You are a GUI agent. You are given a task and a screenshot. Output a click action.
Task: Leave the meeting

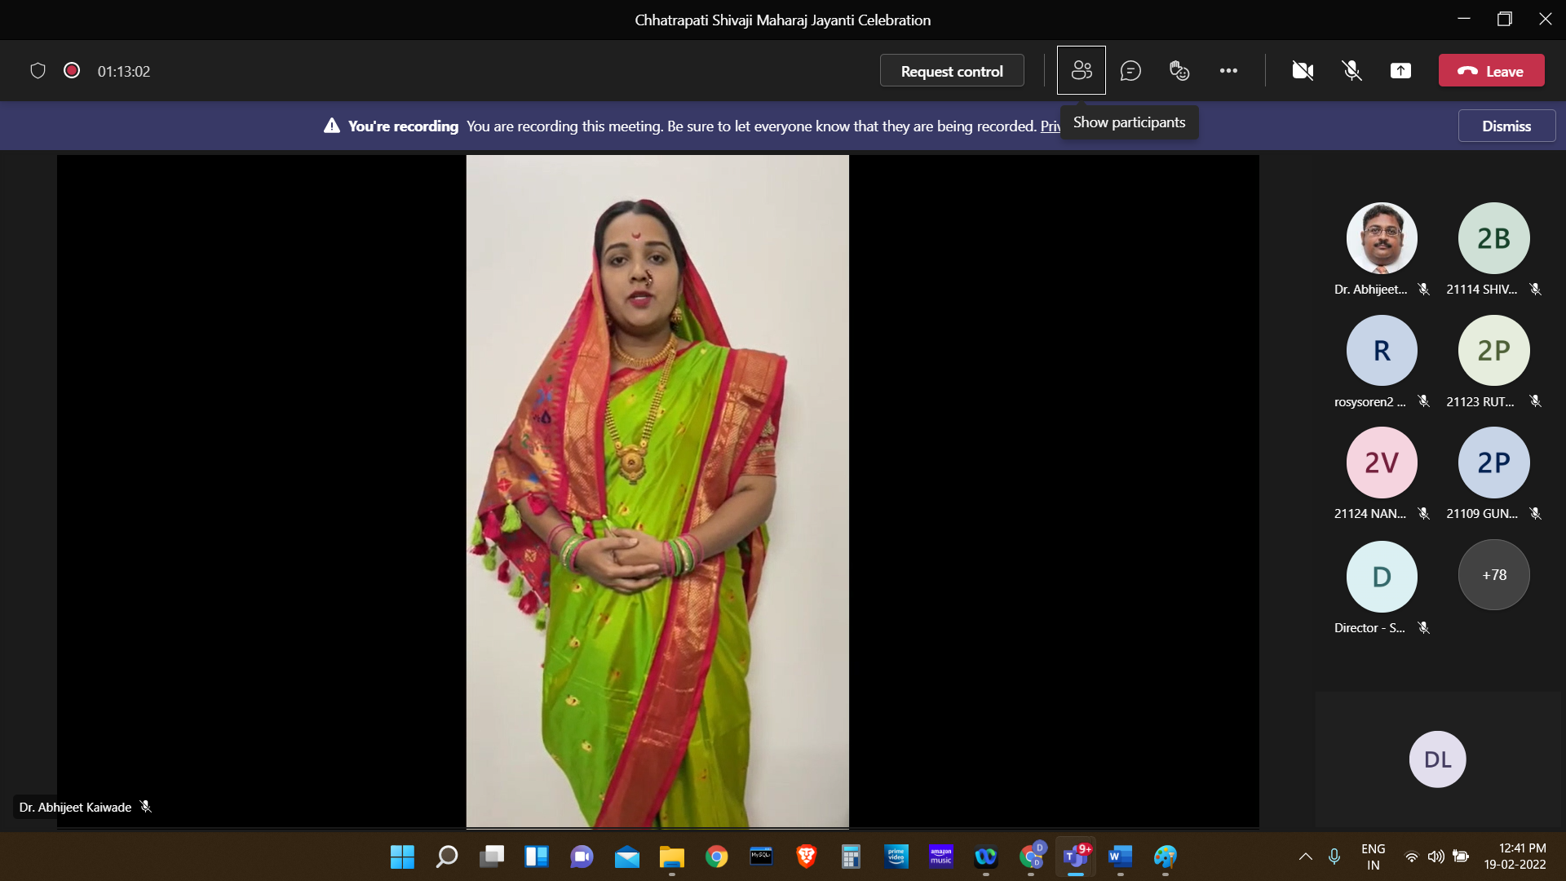1491,71
